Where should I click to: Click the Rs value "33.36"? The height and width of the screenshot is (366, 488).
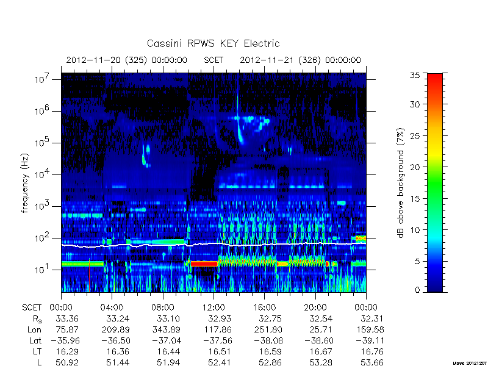[x=67, y=319]
